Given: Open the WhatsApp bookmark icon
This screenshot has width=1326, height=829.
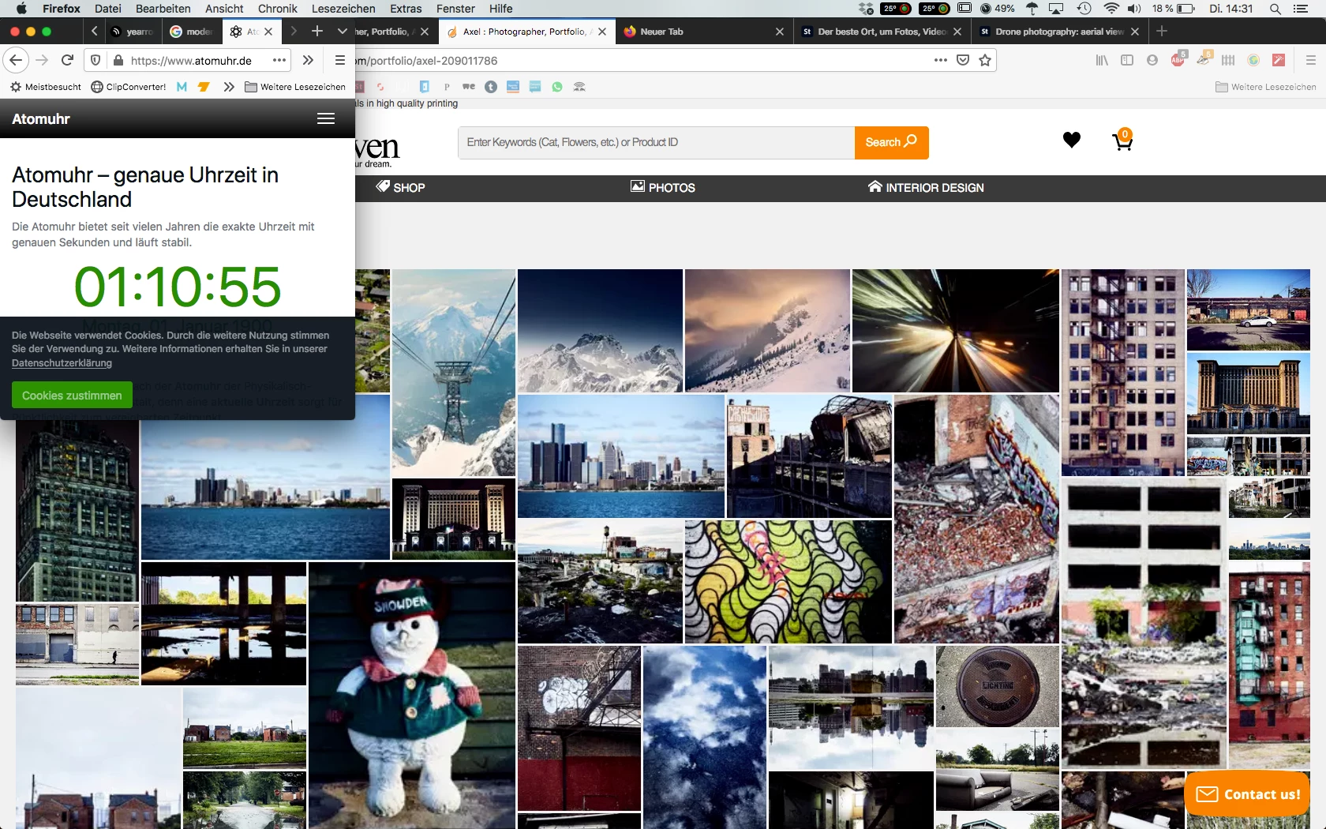Looking at the screenshot, I should tap(557, 87).
